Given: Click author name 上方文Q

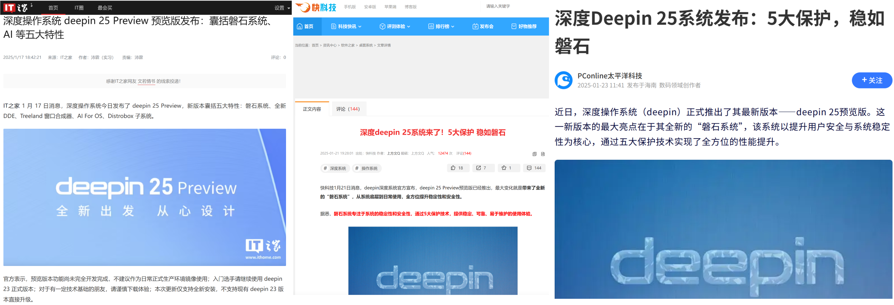Looking at the screenshot, I should point(393,153).
